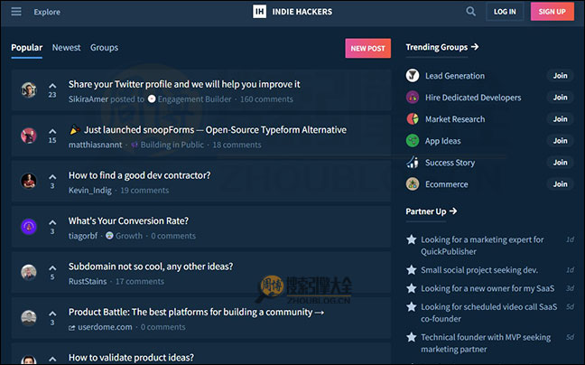Viewport: 585px width, 365px height.
Task: Open Technical founder with MVP listing
Action: tap(486, 343)
